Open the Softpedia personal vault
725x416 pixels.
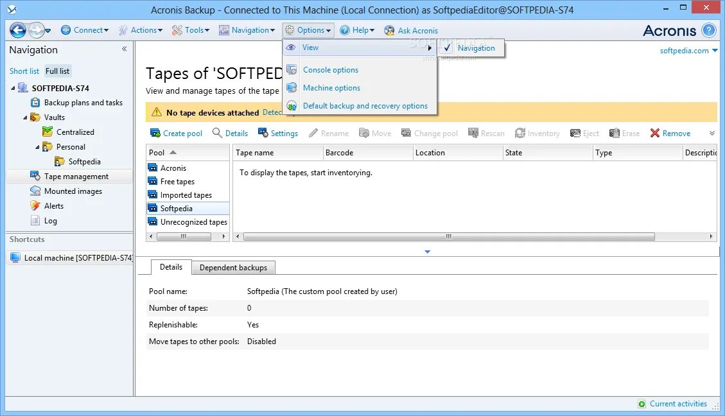(84, 162)
